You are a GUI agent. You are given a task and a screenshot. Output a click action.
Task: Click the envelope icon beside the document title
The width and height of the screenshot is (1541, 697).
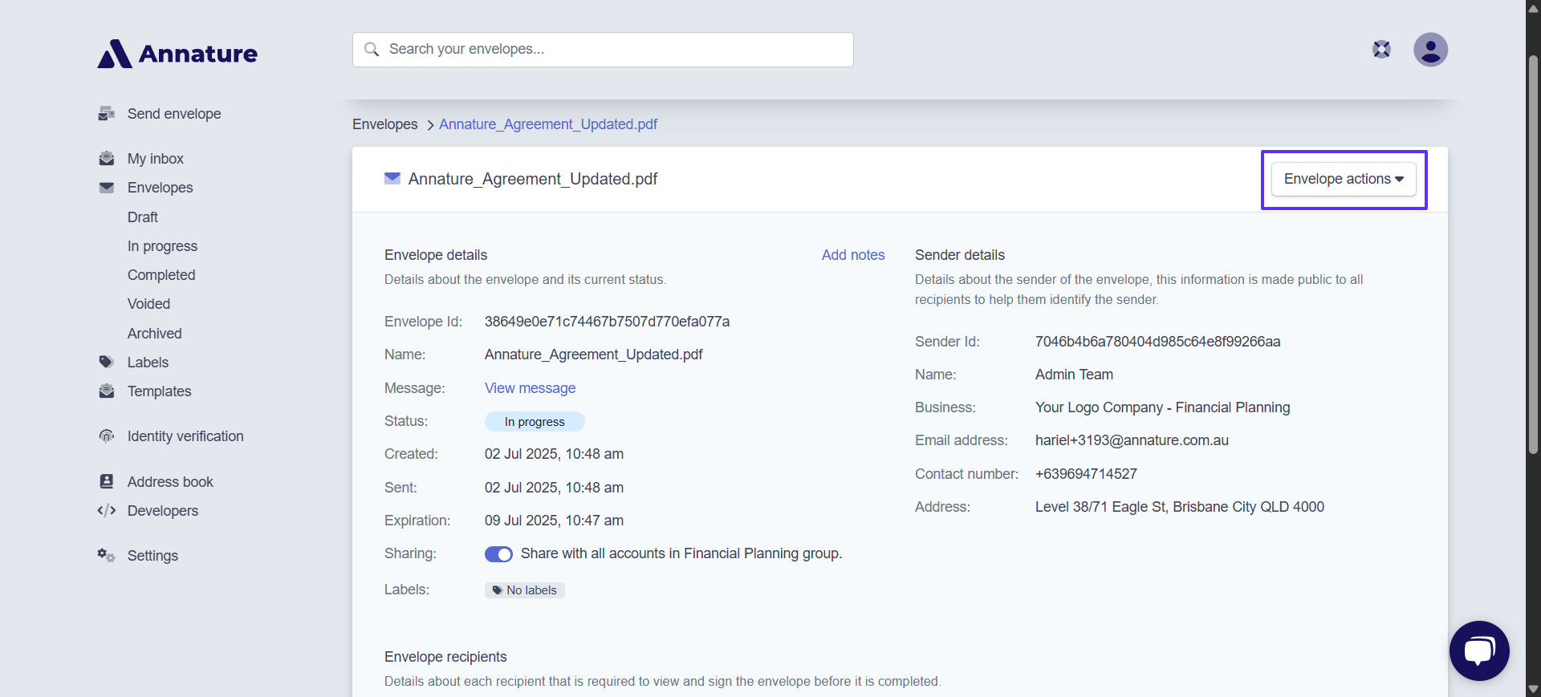click(x=392, y=178)
